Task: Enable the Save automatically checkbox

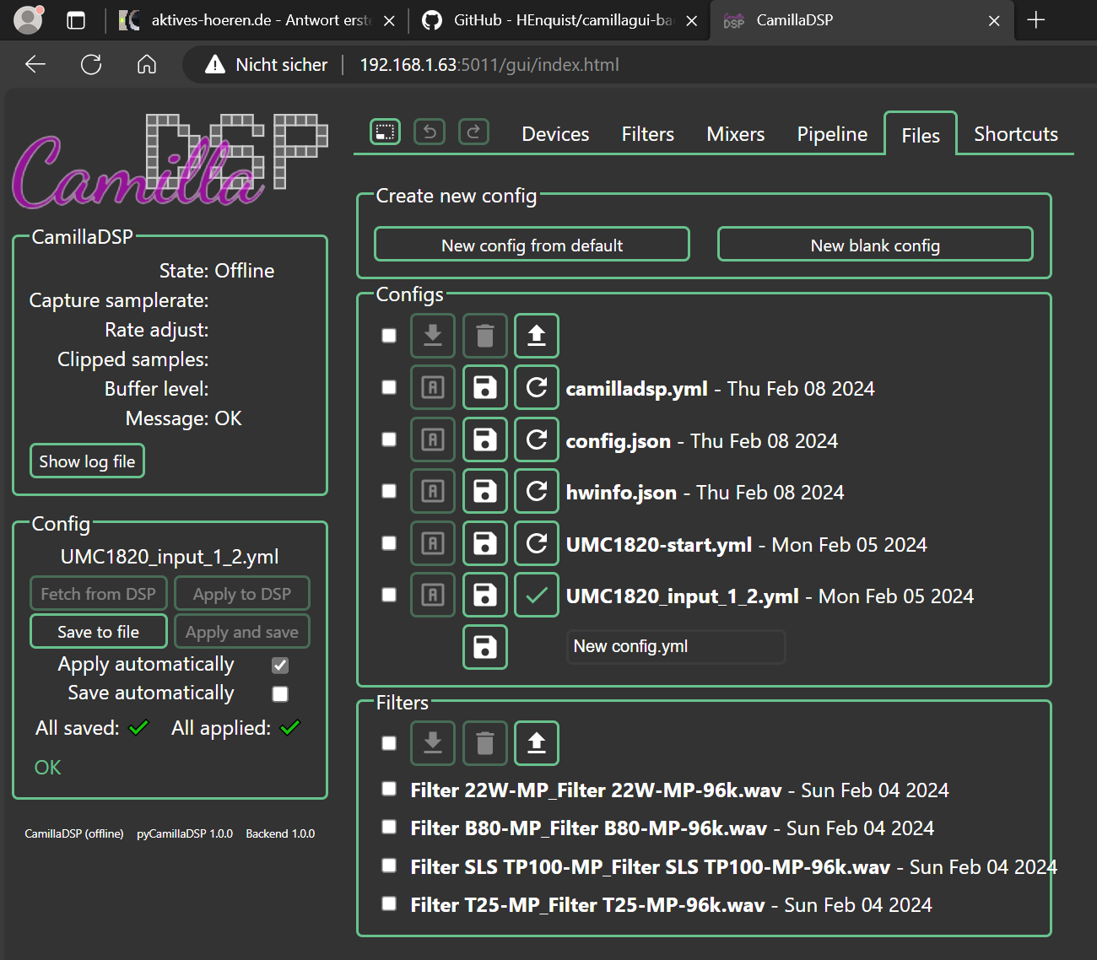Action: 280,694
